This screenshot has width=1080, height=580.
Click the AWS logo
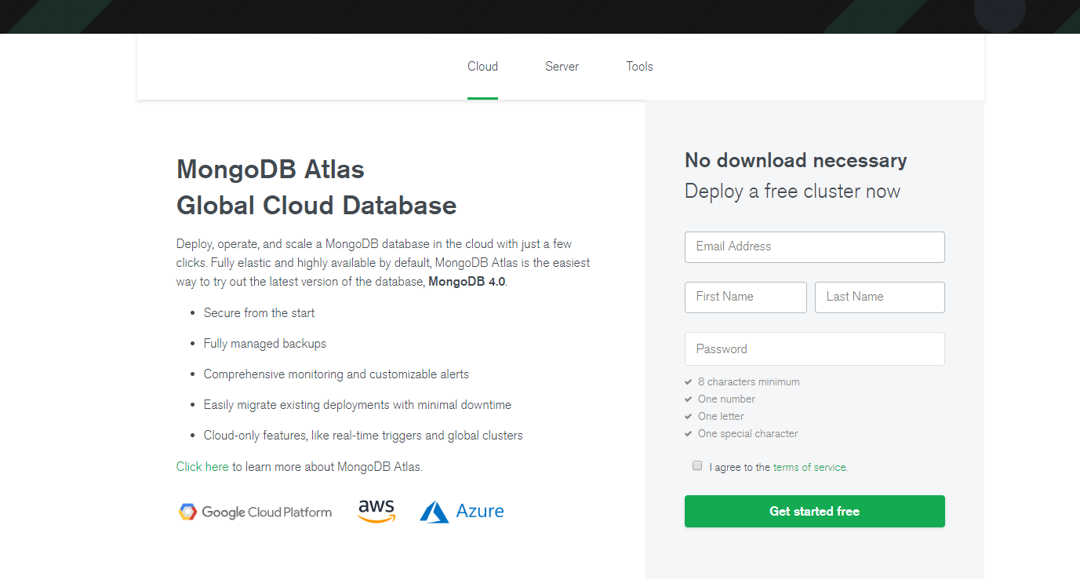pos(376,511)
